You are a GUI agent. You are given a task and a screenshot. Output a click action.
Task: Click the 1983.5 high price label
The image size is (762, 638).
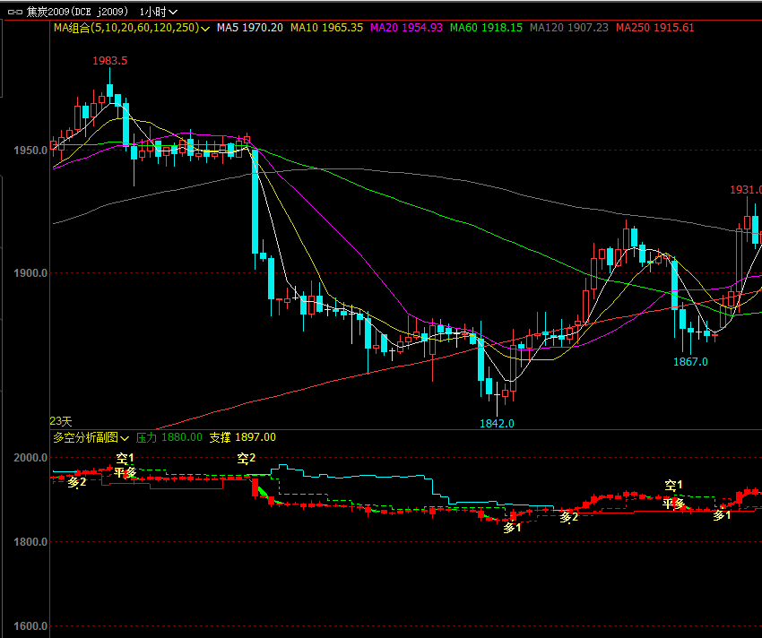(x=110, y=61)
